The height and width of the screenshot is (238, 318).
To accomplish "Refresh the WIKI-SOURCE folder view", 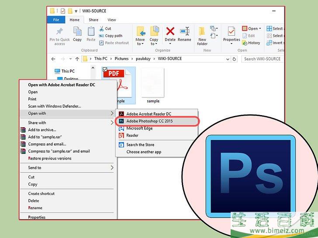I will click(x=234, y=59).
